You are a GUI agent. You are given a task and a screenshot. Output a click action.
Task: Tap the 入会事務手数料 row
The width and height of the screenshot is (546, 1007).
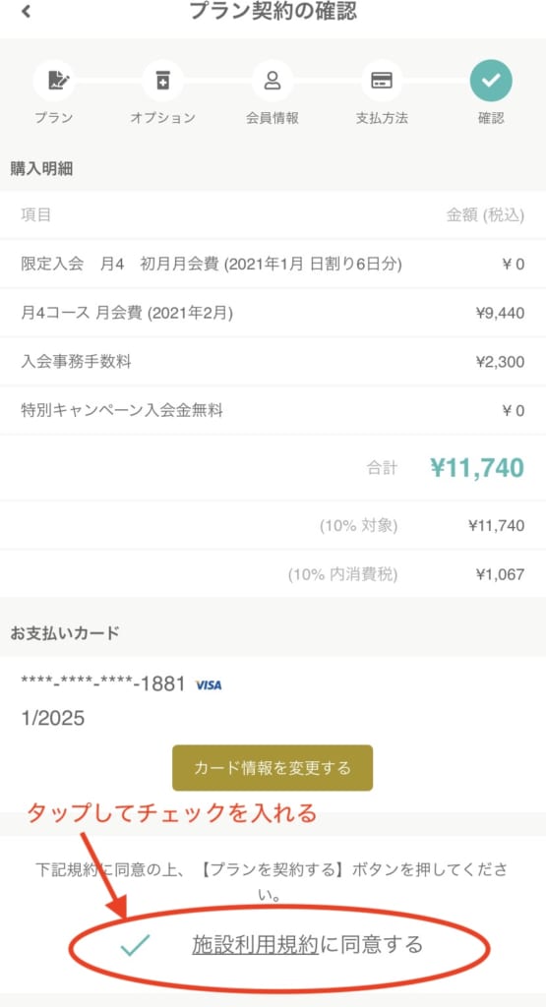[x=273, y=362]
